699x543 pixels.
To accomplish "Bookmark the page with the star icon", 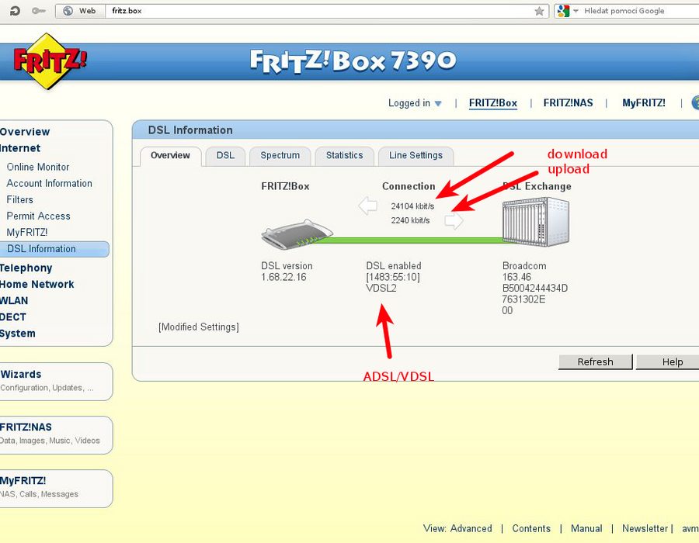I will click(x=539, y=11).
